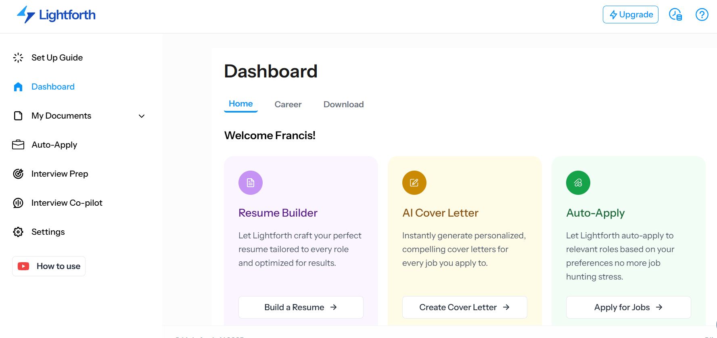Open the How to use video link
Image resolution: width=717 pixels, height=338 pixels.
49,266
